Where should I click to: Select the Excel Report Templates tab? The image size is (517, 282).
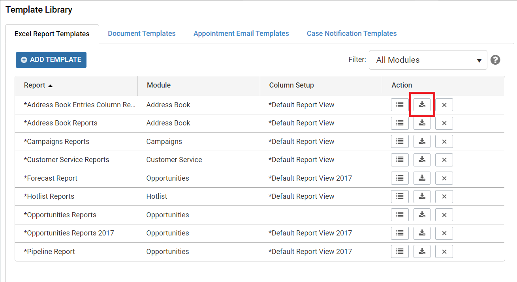coord(52,34)
